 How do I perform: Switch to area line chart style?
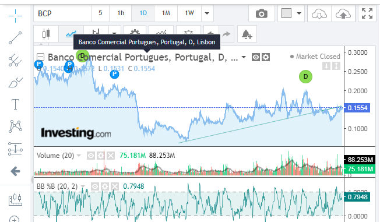(x=71, y=34)
